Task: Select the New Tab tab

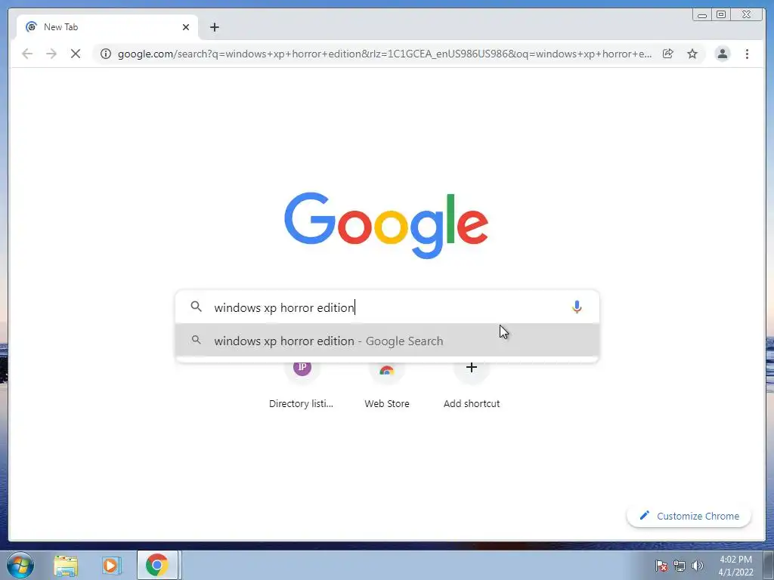Action: pyautogui.click(x=107, y=27)
